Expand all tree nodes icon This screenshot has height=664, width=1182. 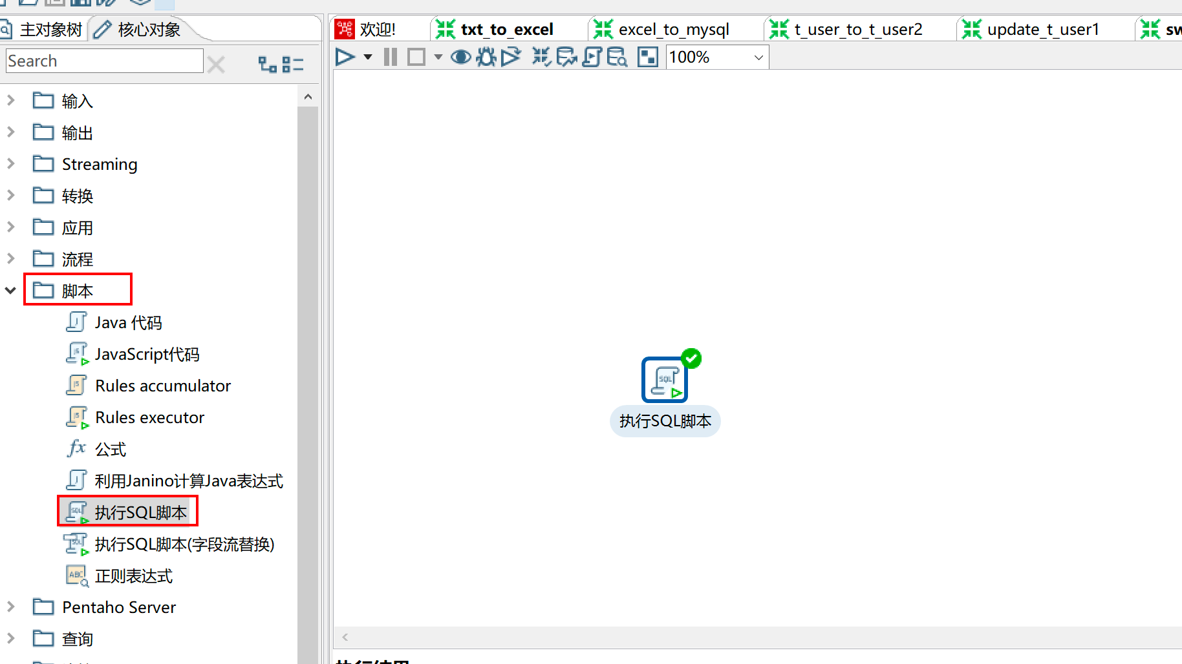pos(268,64)
